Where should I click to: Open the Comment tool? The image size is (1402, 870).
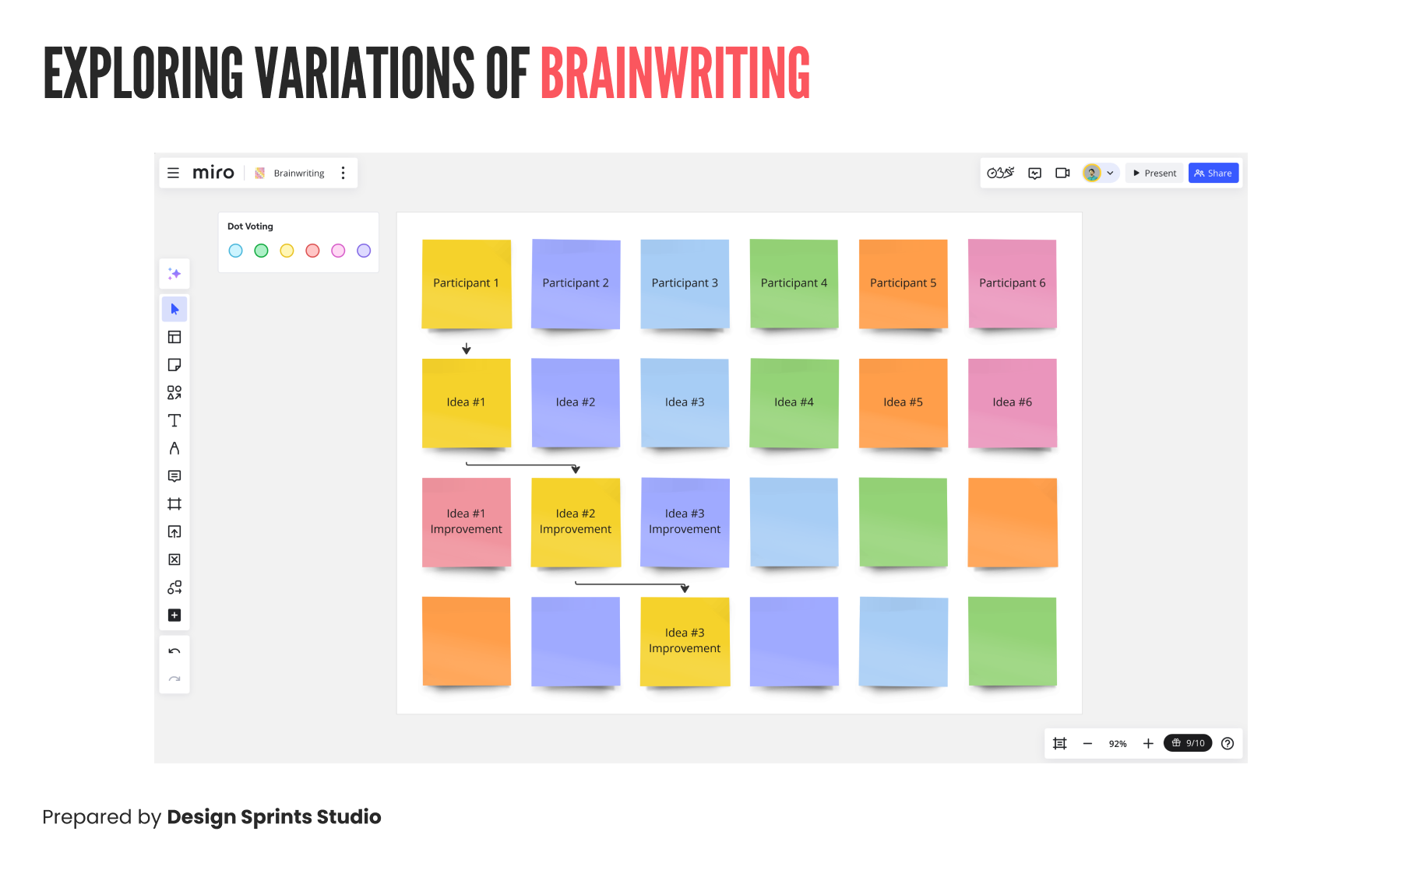coord(174,476)
